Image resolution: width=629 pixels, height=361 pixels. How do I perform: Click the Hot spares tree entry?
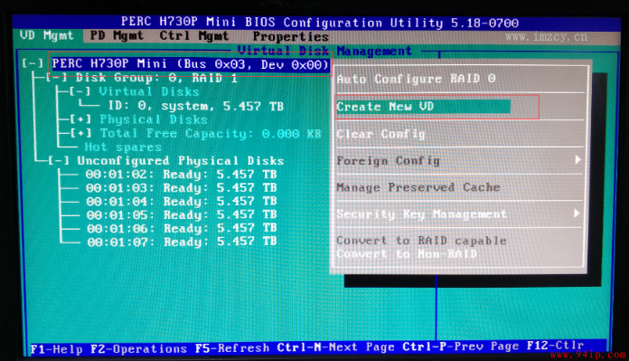tap(123, 147)
